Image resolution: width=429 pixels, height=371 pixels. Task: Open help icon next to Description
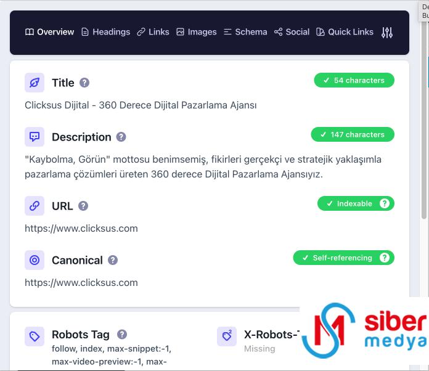pyautogui.click(x=121, y=137)
